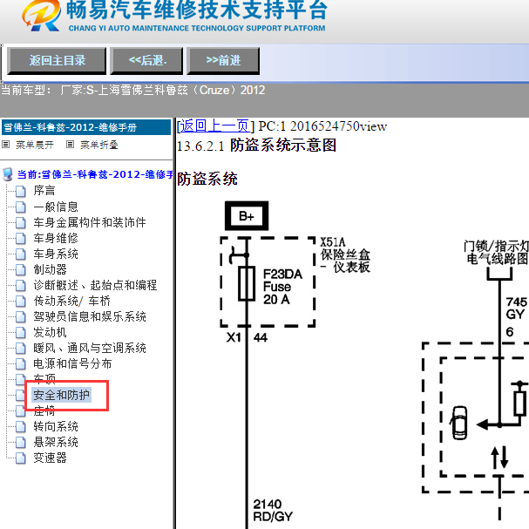
Task: Click the page icon beside 传动系统/车桥
Action: pos(21,302)
